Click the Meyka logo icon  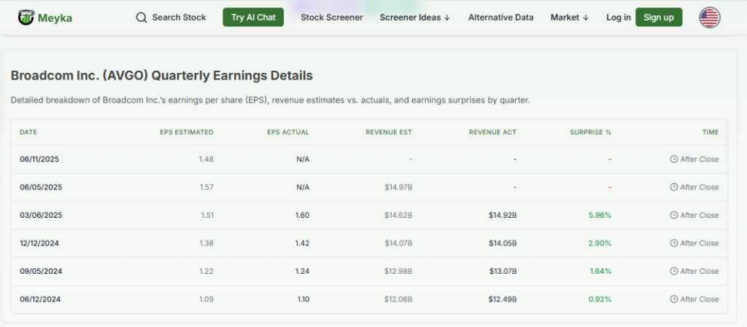[x=26, y=17]
